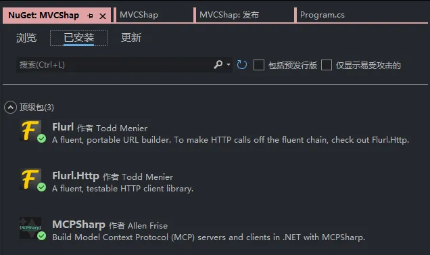The height and width of the screenshot is (255, 430).
Task: Toggle the 仅显示易受攻击的 checkbox
Action: 327,66
